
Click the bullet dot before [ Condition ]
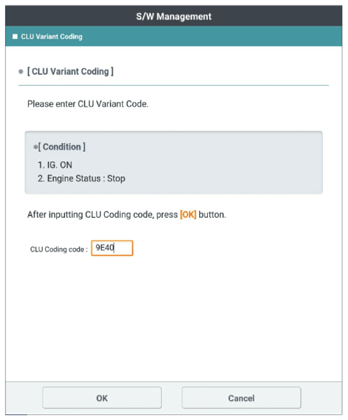[35, 147]
